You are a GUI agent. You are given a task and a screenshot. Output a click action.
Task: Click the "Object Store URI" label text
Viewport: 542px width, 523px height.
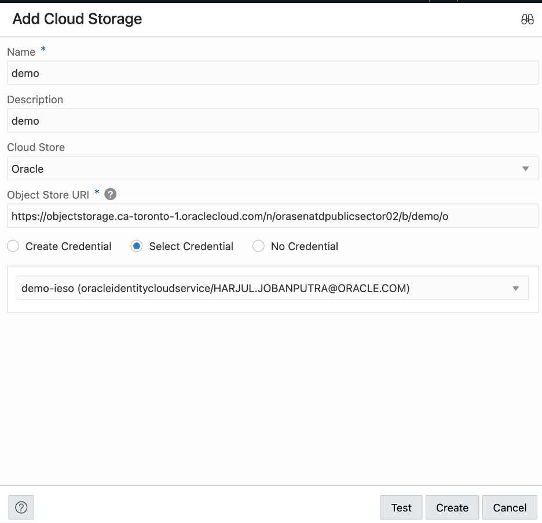click(x=48, y=195)
